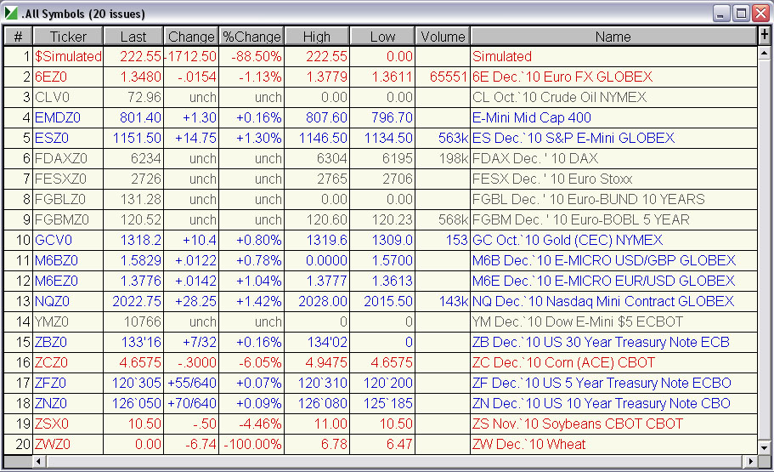The height and width of the screenshot is (472, 774).
Task: Maximize the All Symbols window
Action: 741,14
